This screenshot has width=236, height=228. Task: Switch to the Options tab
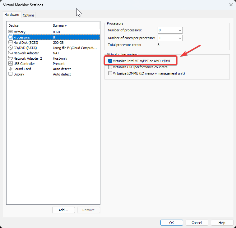click(29, 15)
